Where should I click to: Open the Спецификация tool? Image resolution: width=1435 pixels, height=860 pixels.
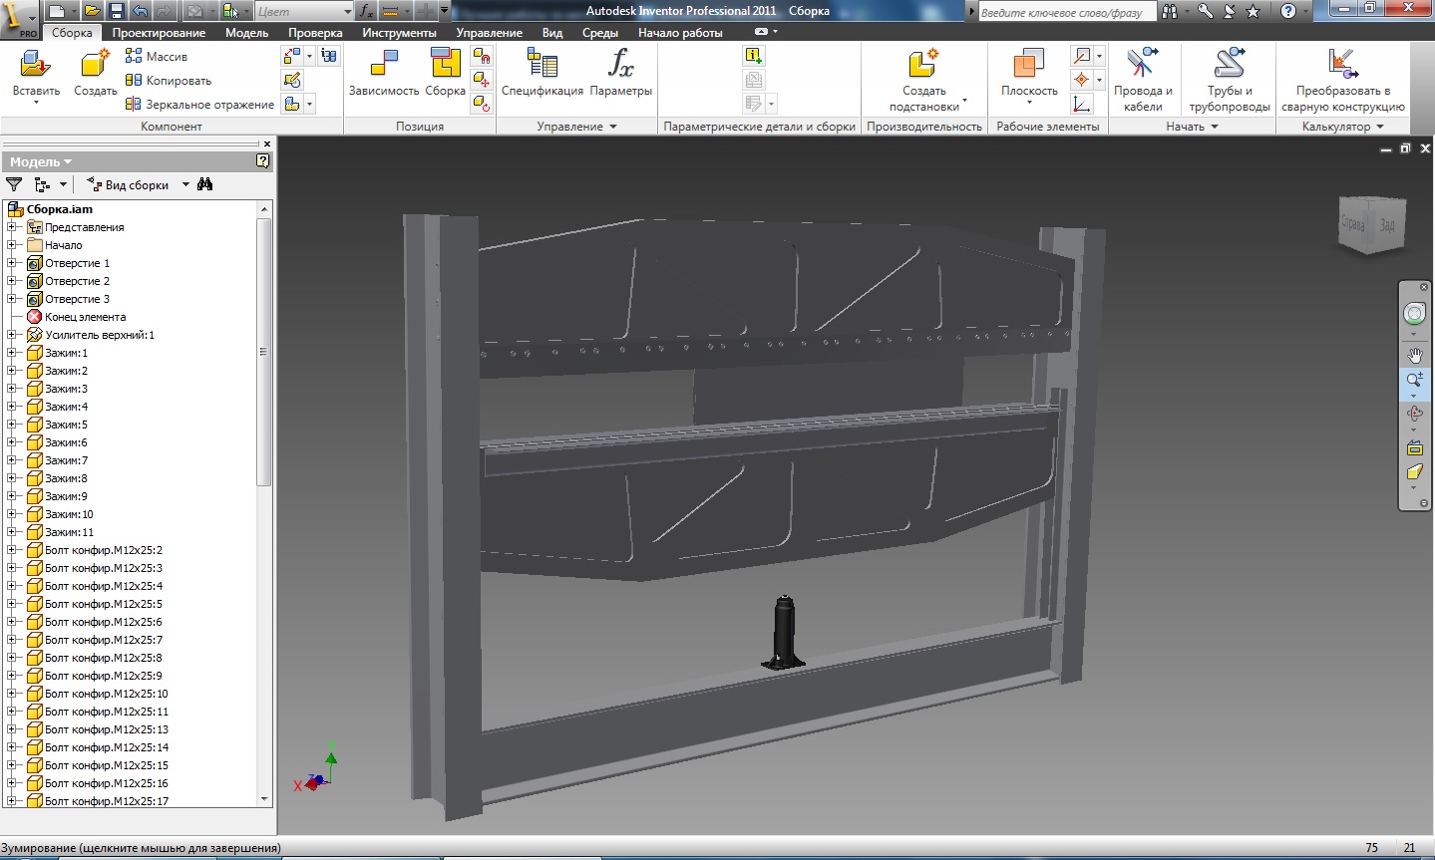pyautogui.click(x=541, y=65)
